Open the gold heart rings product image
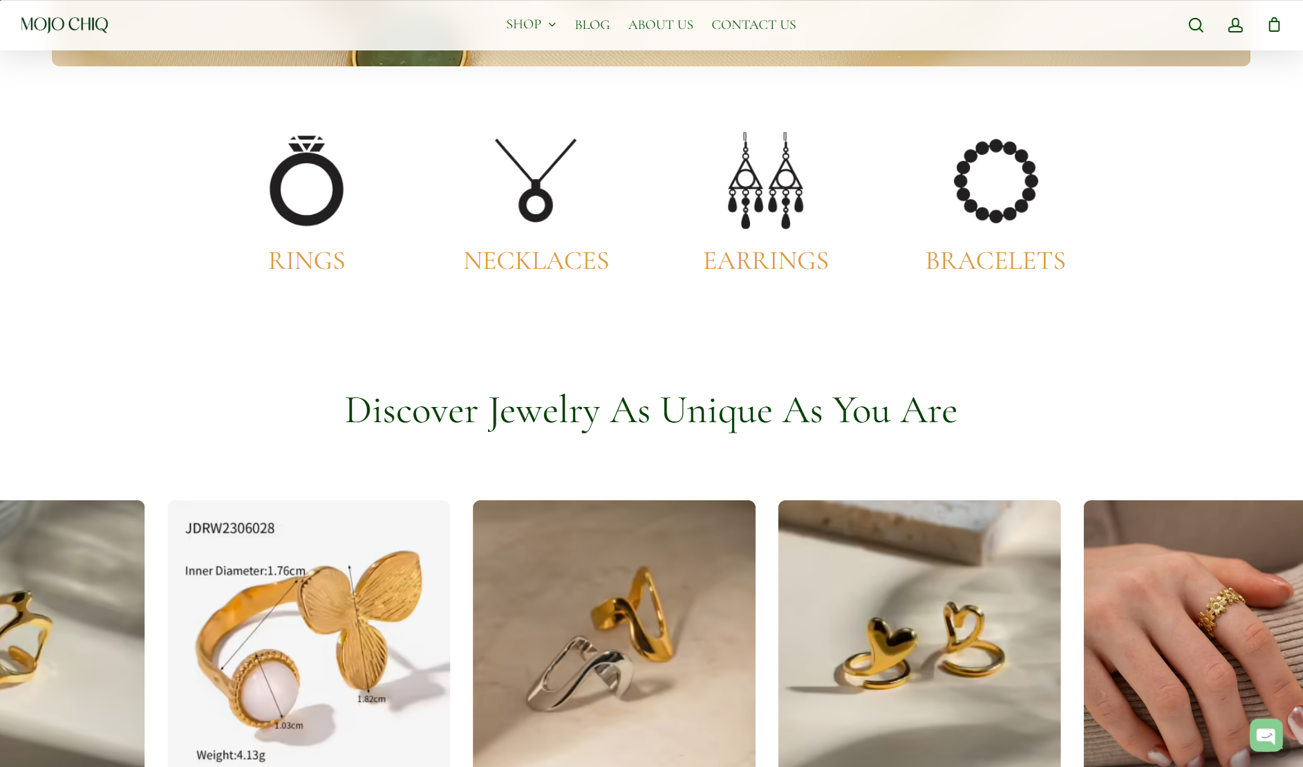This screenshot has width=1303, height=767. click(919, 634)
